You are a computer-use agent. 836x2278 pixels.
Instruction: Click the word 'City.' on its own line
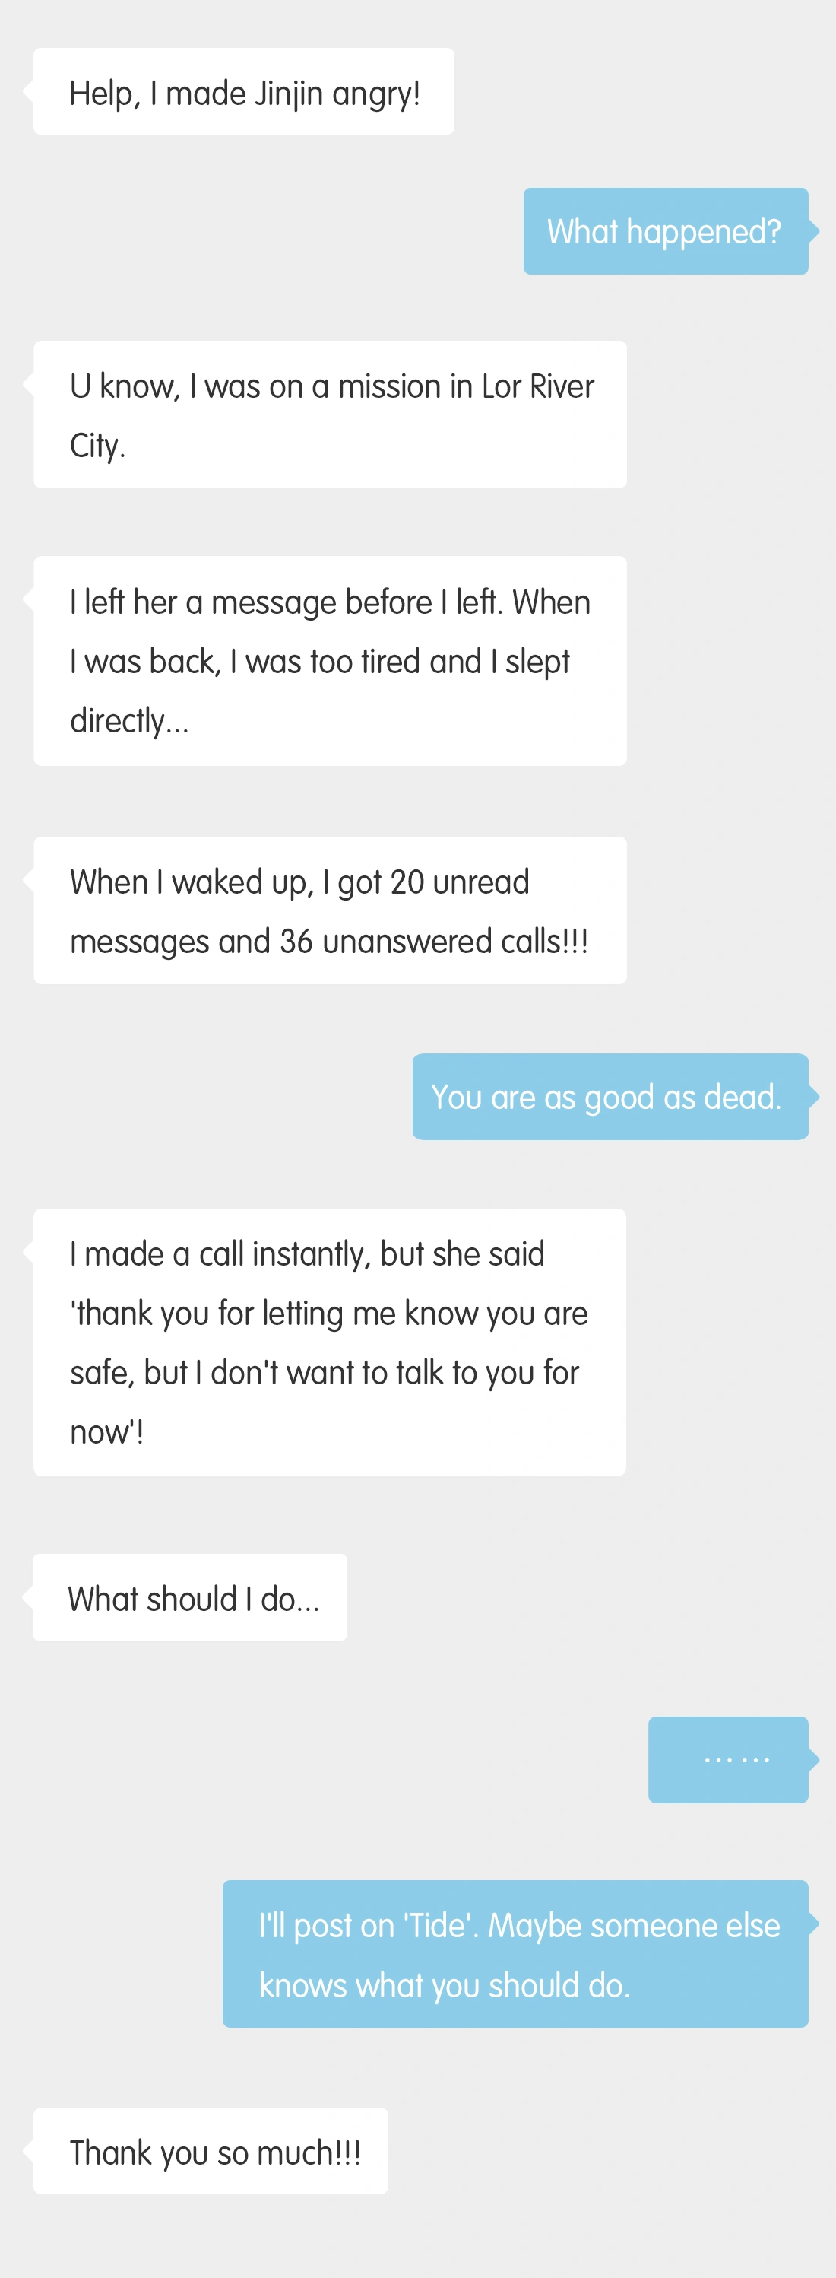click(97, 446)
